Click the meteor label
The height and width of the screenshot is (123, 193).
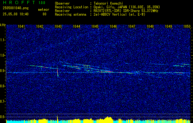[44, 10]
